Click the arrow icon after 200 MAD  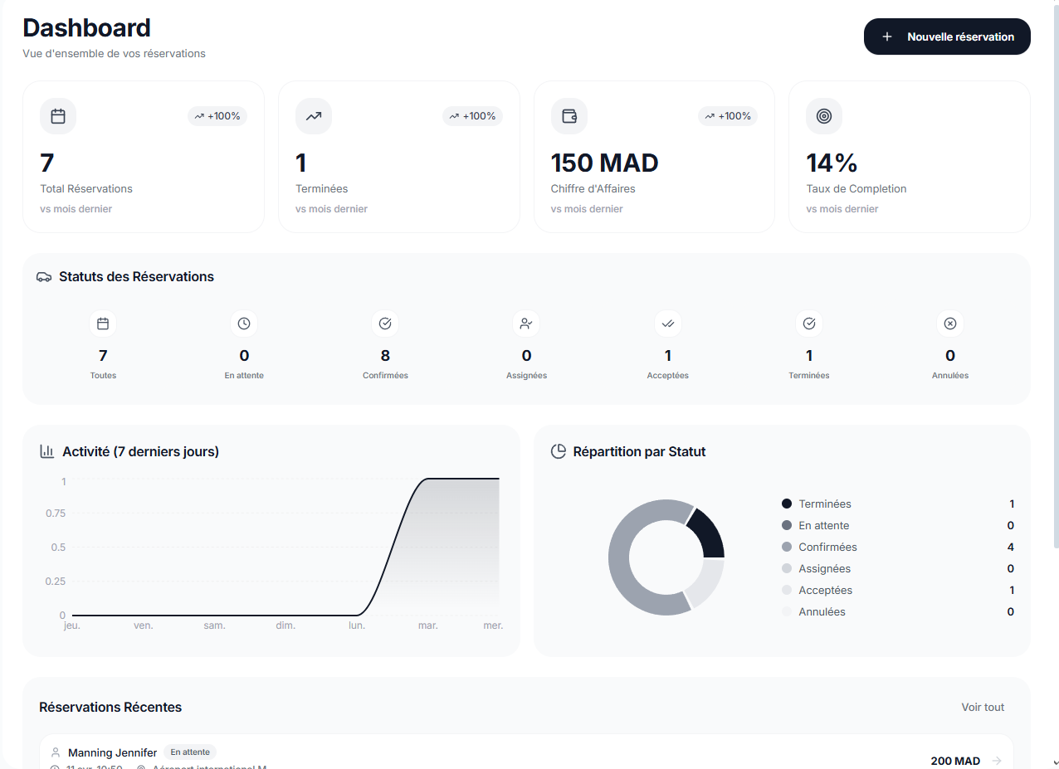pos(997,761)
